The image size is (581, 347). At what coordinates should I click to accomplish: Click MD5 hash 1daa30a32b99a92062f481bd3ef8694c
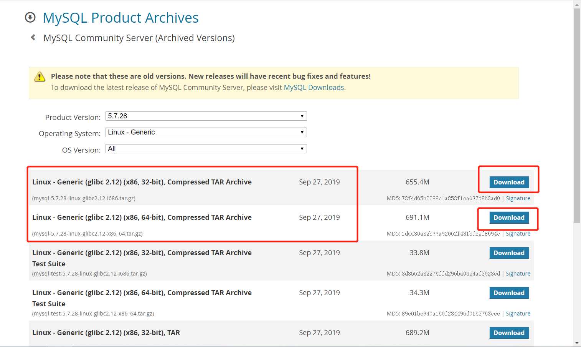(x=451, y=234)
